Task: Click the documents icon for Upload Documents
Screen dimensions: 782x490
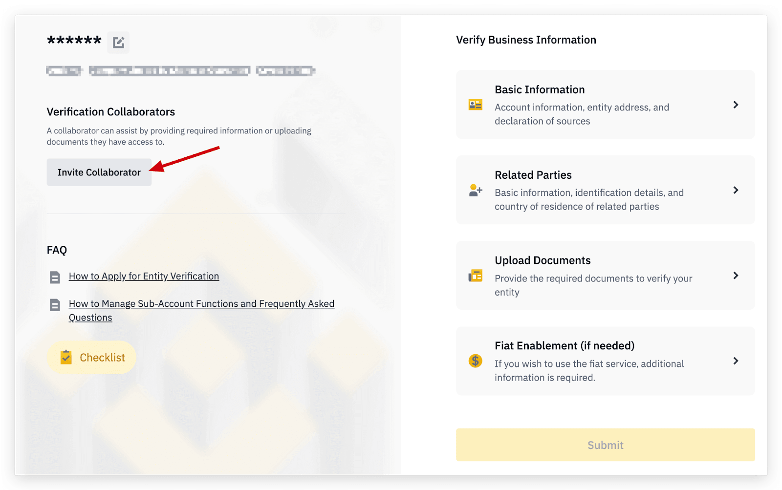Action: (x=475, y=276)
